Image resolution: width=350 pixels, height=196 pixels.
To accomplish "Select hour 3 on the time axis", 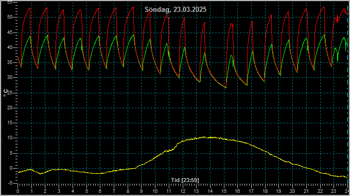I will point(59,191).
